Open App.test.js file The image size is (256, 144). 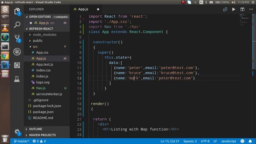pyautogui.click(x=44, y=64)
